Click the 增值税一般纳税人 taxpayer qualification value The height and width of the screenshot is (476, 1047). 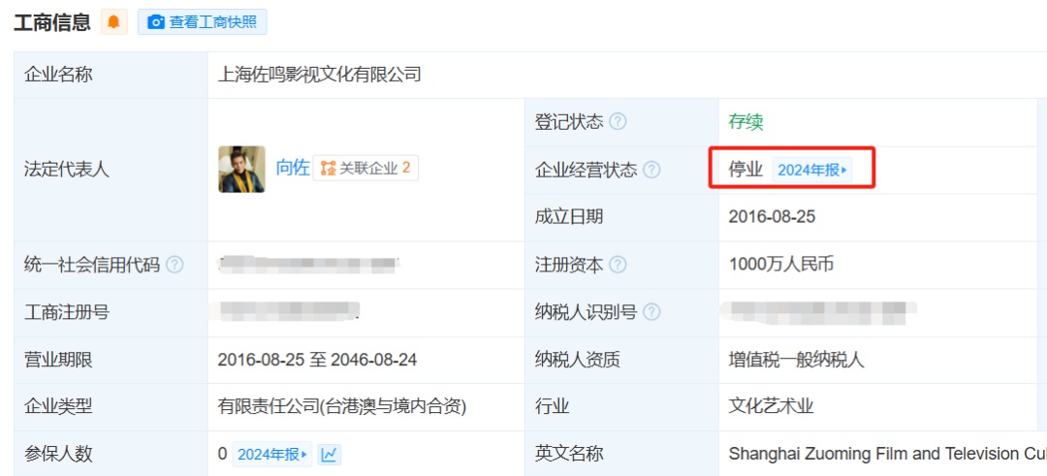pyautogui.click(x=796, y=360)
